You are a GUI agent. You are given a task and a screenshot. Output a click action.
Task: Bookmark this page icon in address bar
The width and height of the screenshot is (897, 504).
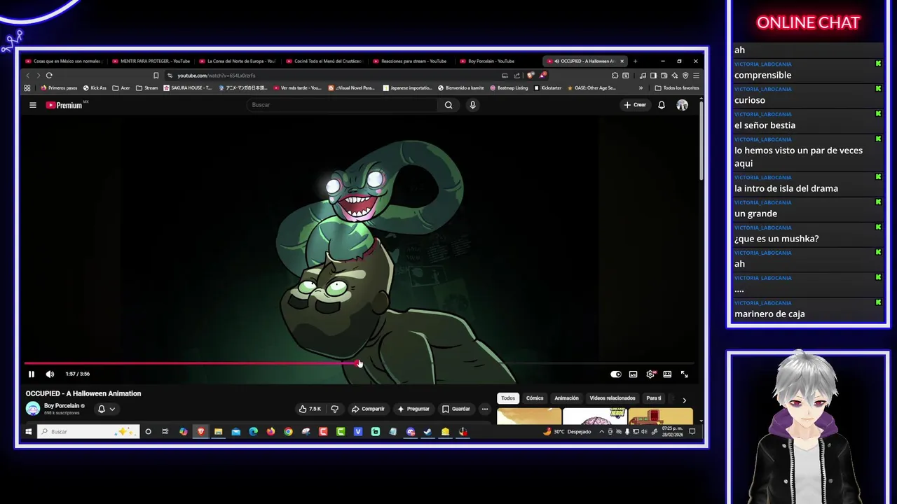point(156,75)
